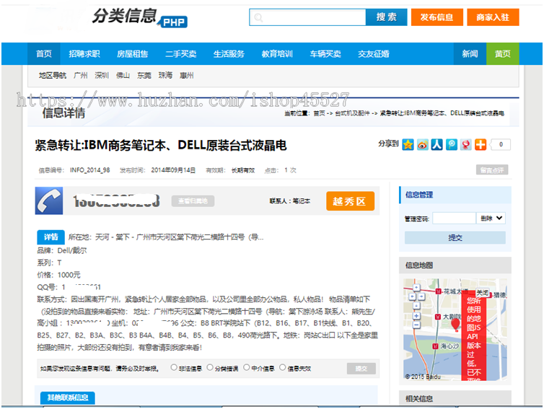
Task: Select the 信息失效 report option
Action: pos(282,367)
